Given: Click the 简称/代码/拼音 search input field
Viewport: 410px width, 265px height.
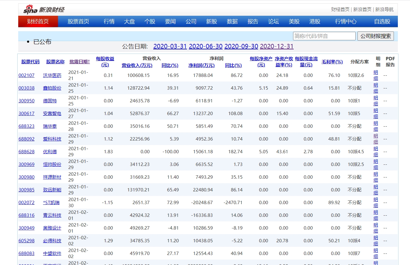Looking at the screenshot, I should [x=324, y=36].
